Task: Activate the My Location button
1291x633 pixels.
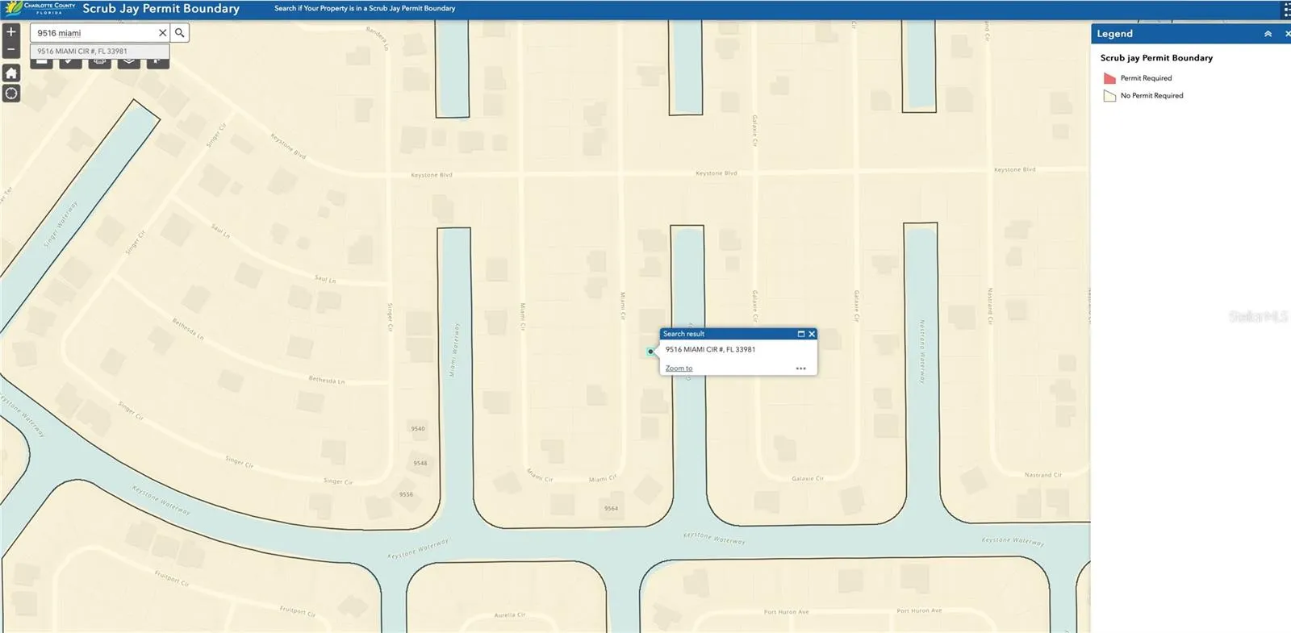Action: click(11, 94)
